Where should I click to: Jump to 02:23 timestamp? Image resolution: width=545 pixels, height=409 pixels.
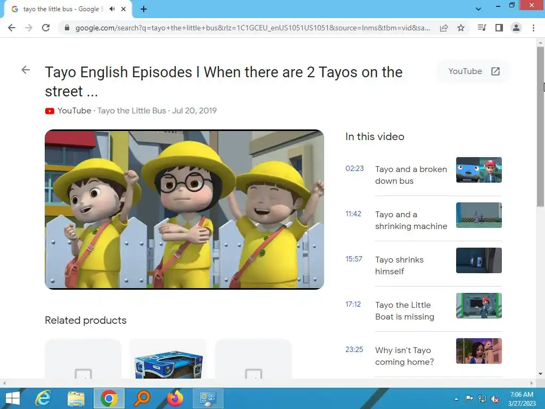tap(354, 169)
